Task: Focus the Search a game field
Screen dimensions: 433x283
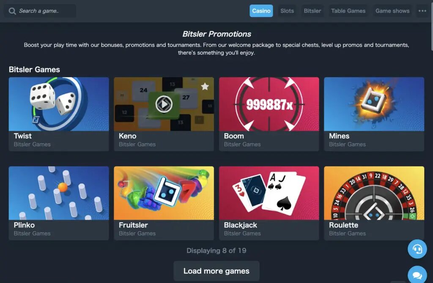Action: coord(40,11)
